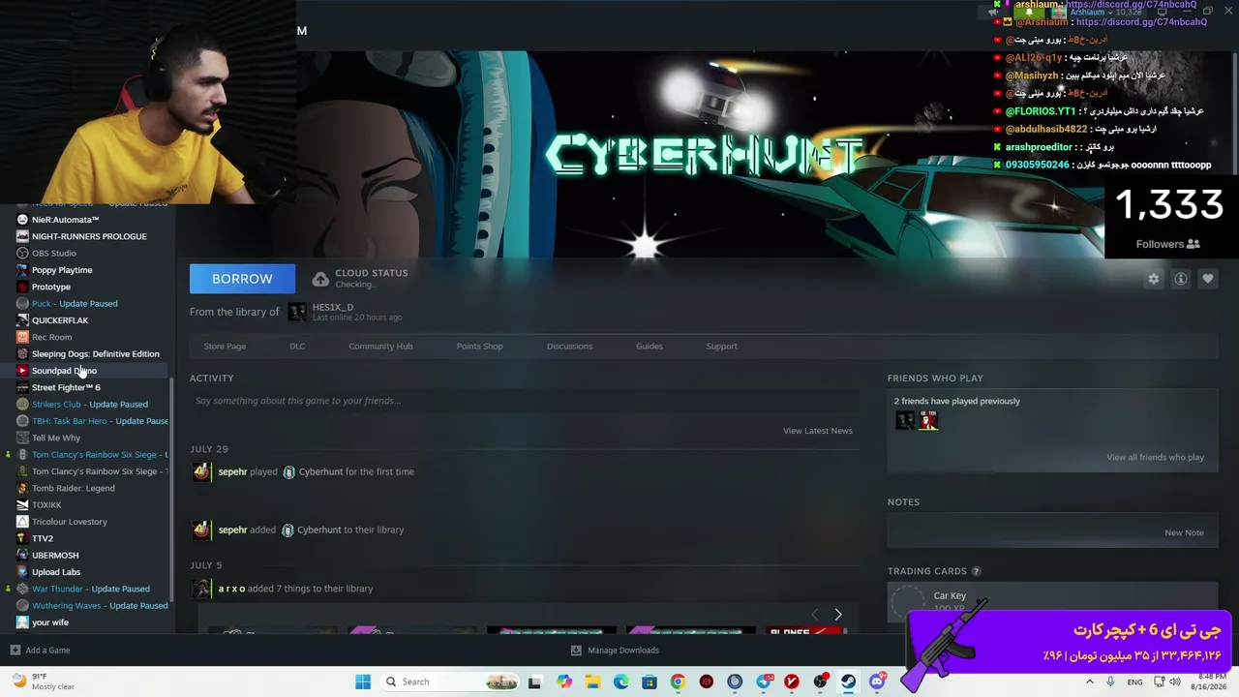This screenshot has width=1239, height=697.
Task: Open the Store Page tab
Action: pyautogui.click(x=225, y=346)
